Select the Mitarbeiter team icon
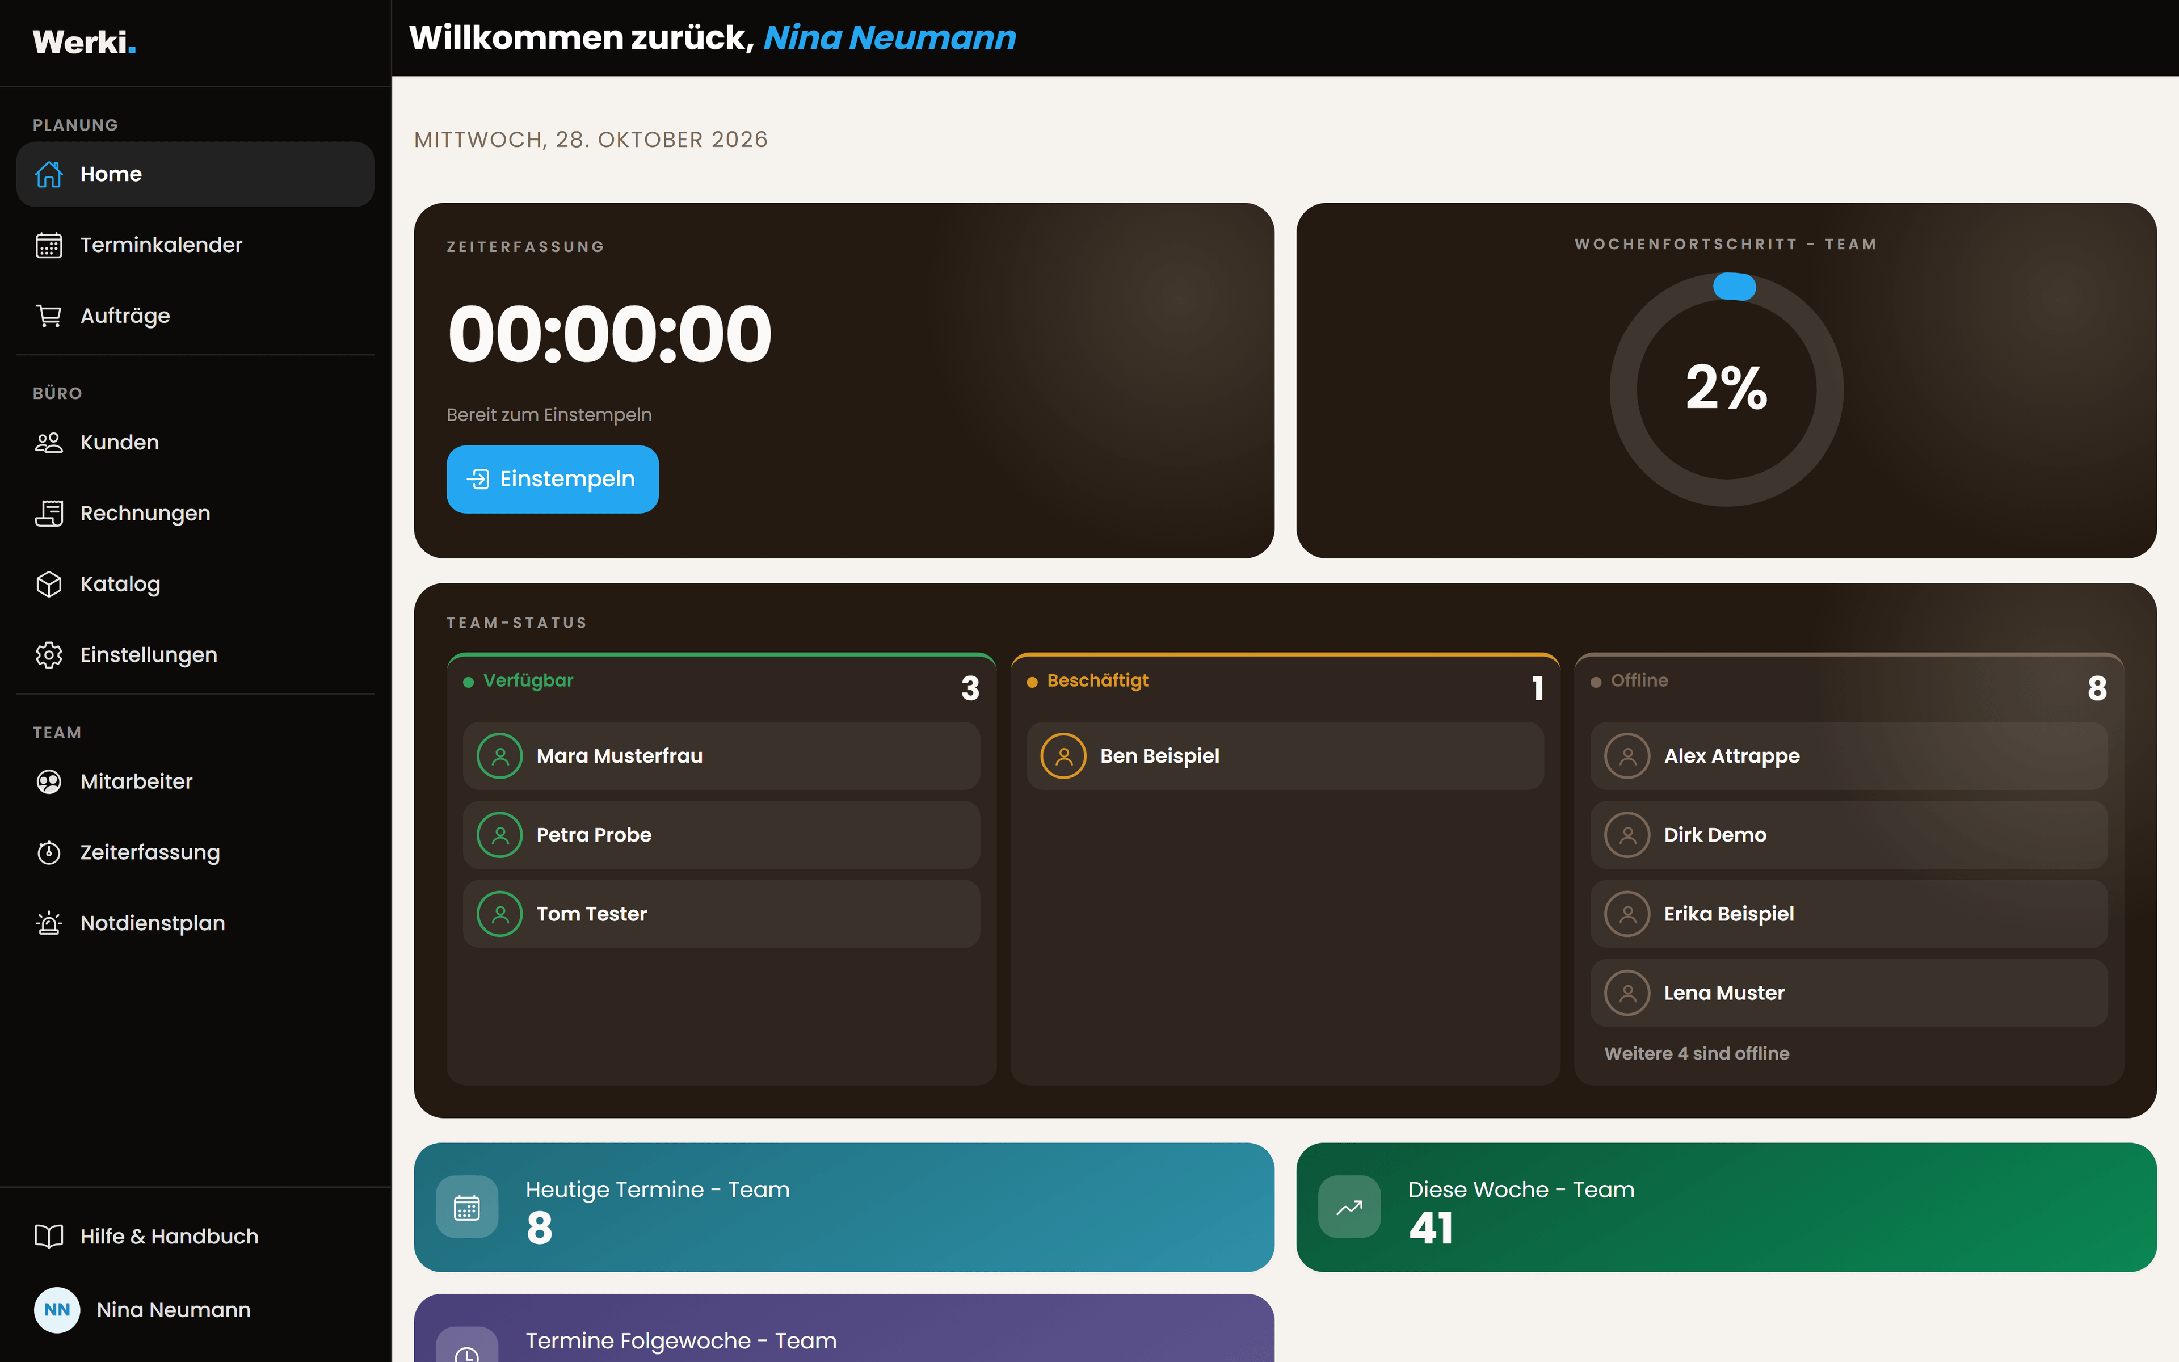Image resolution: width=2179 pixels, height=1362 pixels. coord(49,782)
